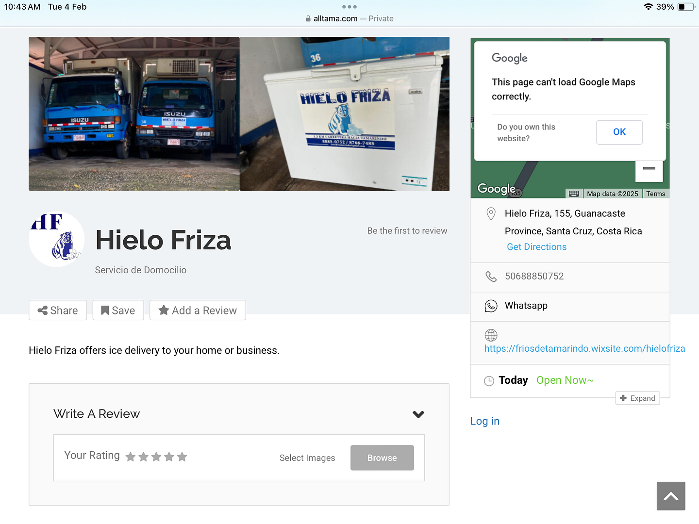Click the 'Select Images' label
The height and width of the screenshot is (524, 699).
pyautogui.click(x=307, y=458)
